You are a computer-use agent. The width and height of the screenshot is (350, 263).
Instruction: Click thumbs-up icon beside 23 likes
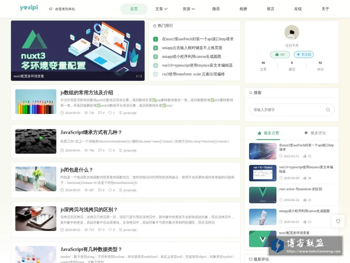(305, 200)
